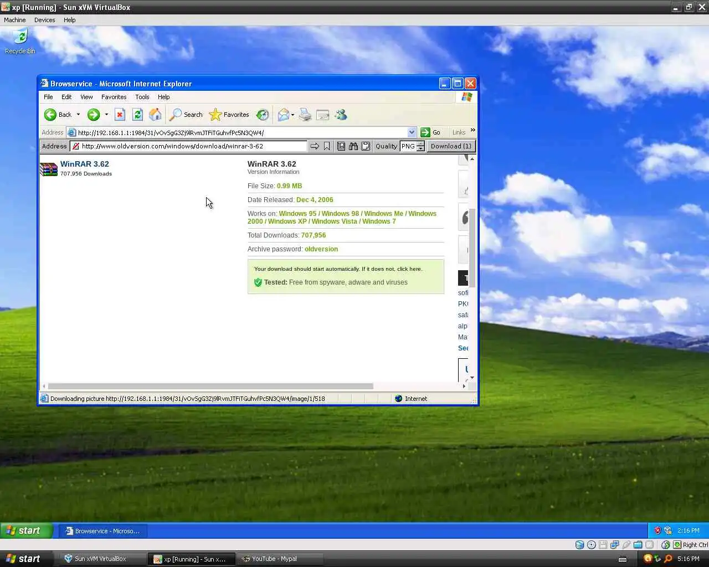The image size is (709, 567).
Task: Open the History icon in toolbar
Action: coord(263,115)
